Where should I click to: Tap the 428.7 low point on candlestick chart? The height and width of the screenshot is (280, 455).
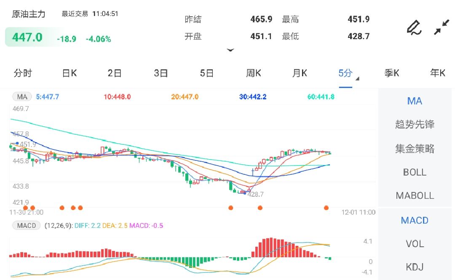click(x=245, y=192)
